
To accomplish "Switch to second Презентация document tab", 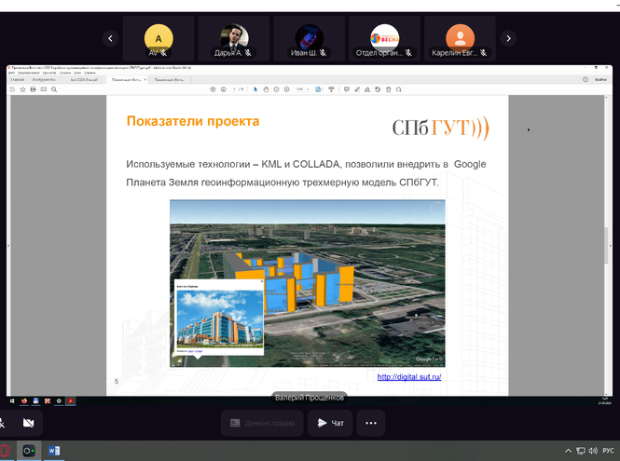I will tap(170, 80).
